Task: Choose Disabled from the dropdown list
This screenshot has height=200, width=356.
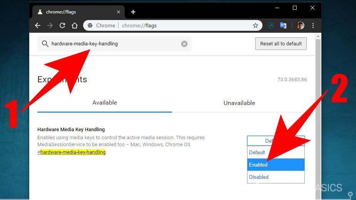Action: pos(276,177)
